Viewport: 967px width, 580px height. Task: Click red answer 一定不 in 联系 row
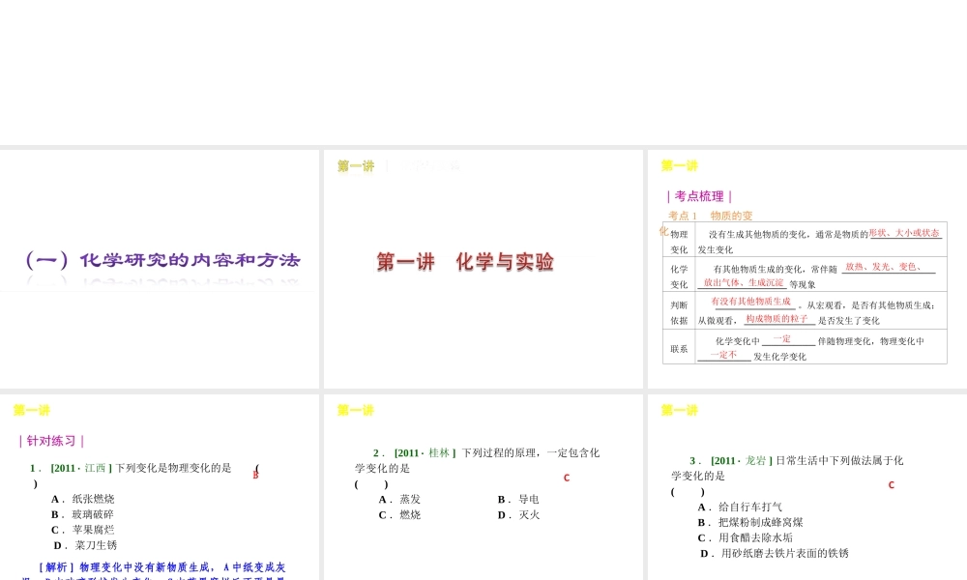click(723, 355)
